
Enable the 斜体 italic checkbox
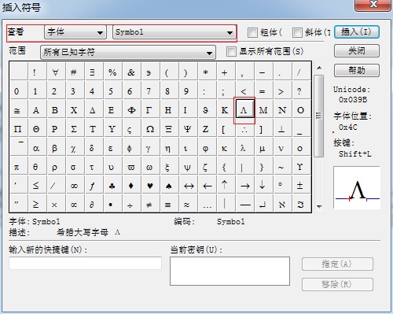point(297,32)
